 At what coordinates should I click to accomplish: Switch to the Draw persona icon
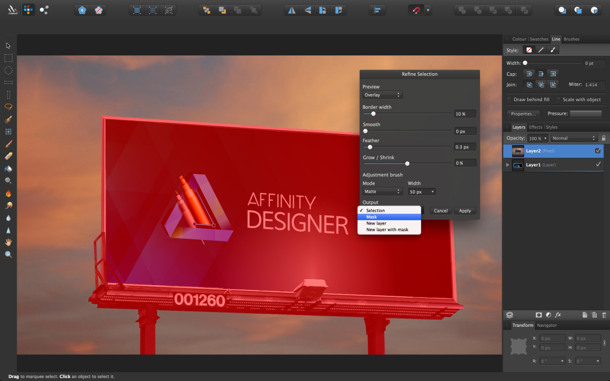coord(13,10)
